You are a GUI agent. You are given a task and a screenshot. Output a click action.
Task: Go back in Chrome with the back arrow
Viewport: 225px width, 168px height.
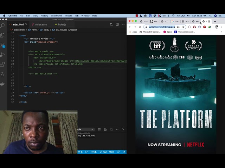click(x=130, y=27)
